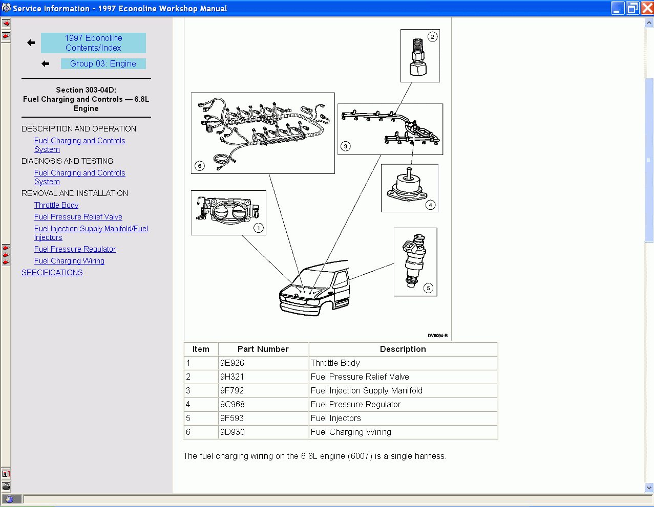Click the back arrow beside Group 03: Engine
Viewport: 654px width, 507px height.
tap(46, 64)
